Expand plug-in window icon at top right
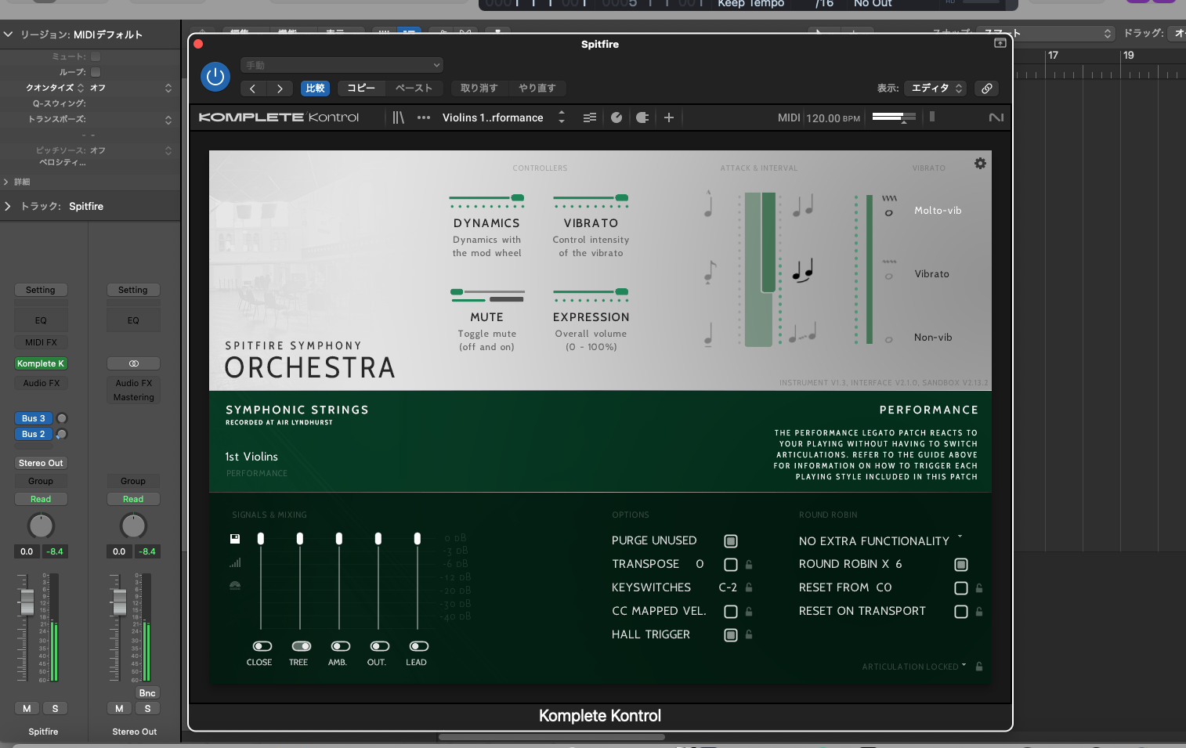Viewport: 1186px width, 748px height. [1000, 43]
